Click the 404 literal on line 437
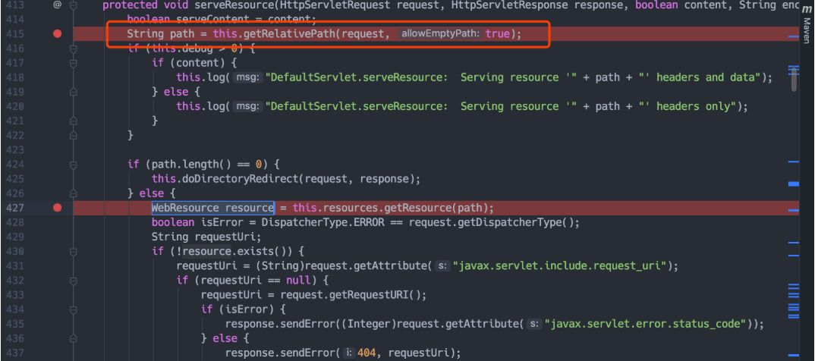Image resolution: width=815 pixels, height=361 pixels. (367, 353)
